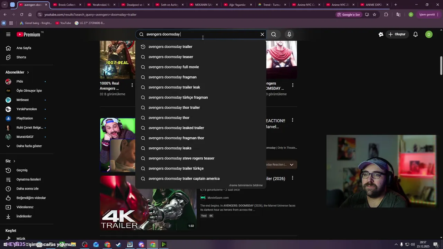Viewport: 443px width, 249px height.
Task: Open Shorts in sidebar
Action: [26, 57]
